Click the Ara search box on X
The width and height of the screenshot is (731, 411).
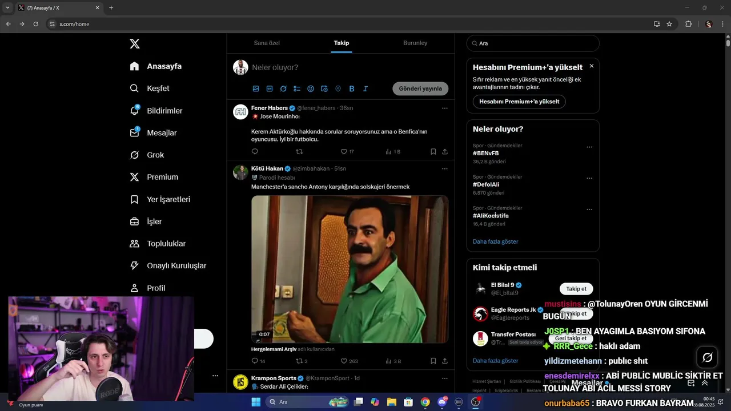[x=533, y=43]
